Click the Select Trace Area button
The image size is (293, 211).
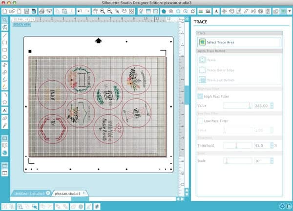pos(239,42)
